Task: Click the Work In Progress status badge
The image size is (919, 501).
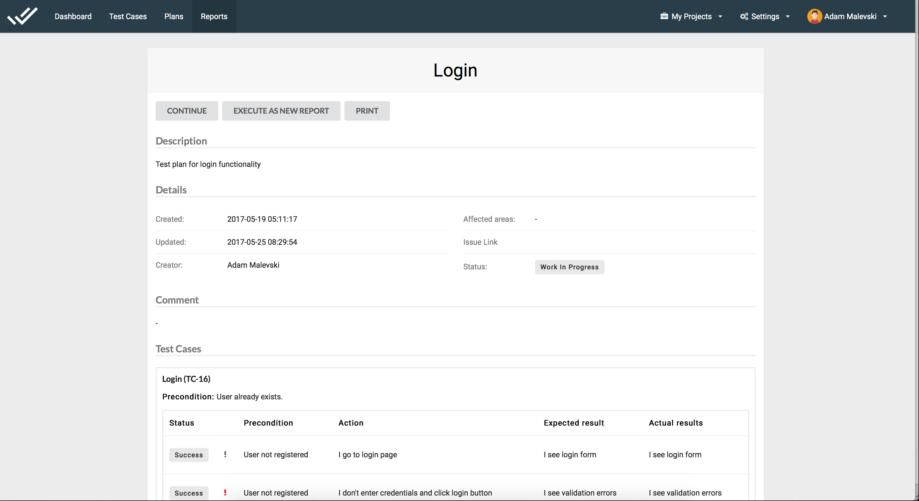Action: (569, 267)
